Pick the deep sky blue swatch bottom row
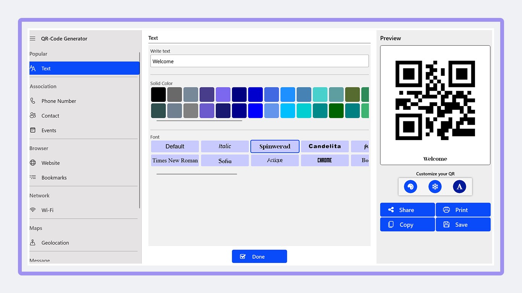This screenshot has height=293, width=522. click(x=288, y=111)
